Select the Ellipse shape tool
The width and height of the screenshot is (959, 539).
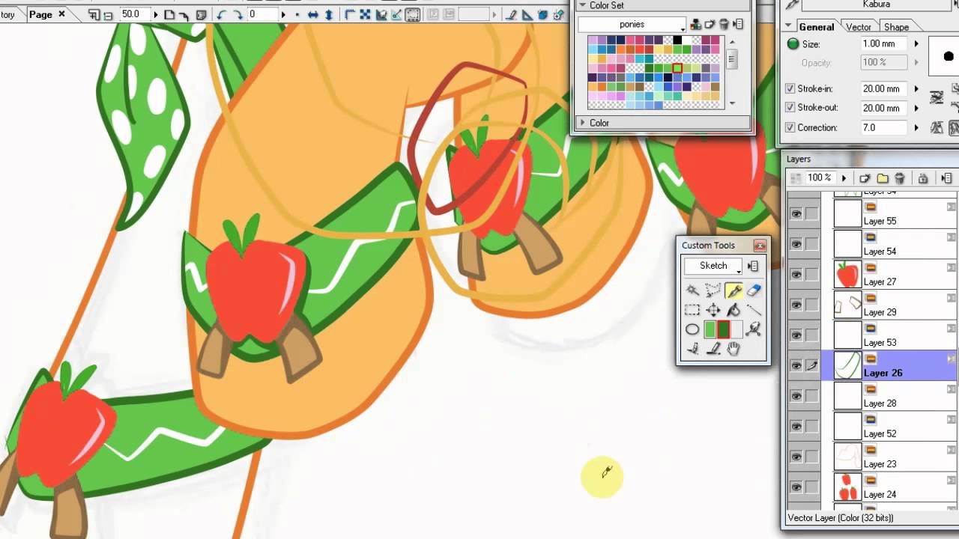[692, 329]
